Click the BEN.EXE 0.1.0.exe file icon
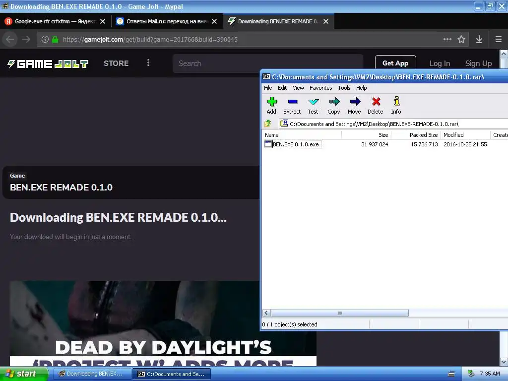Viewport: 508px width, 381px height. 268,144
